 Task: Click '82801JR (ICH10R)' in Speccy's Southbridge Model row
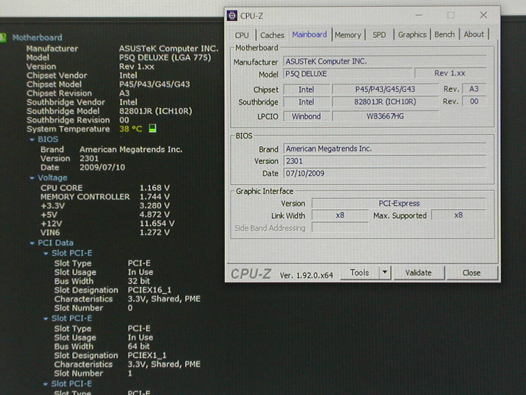click(x=156, y=111)
